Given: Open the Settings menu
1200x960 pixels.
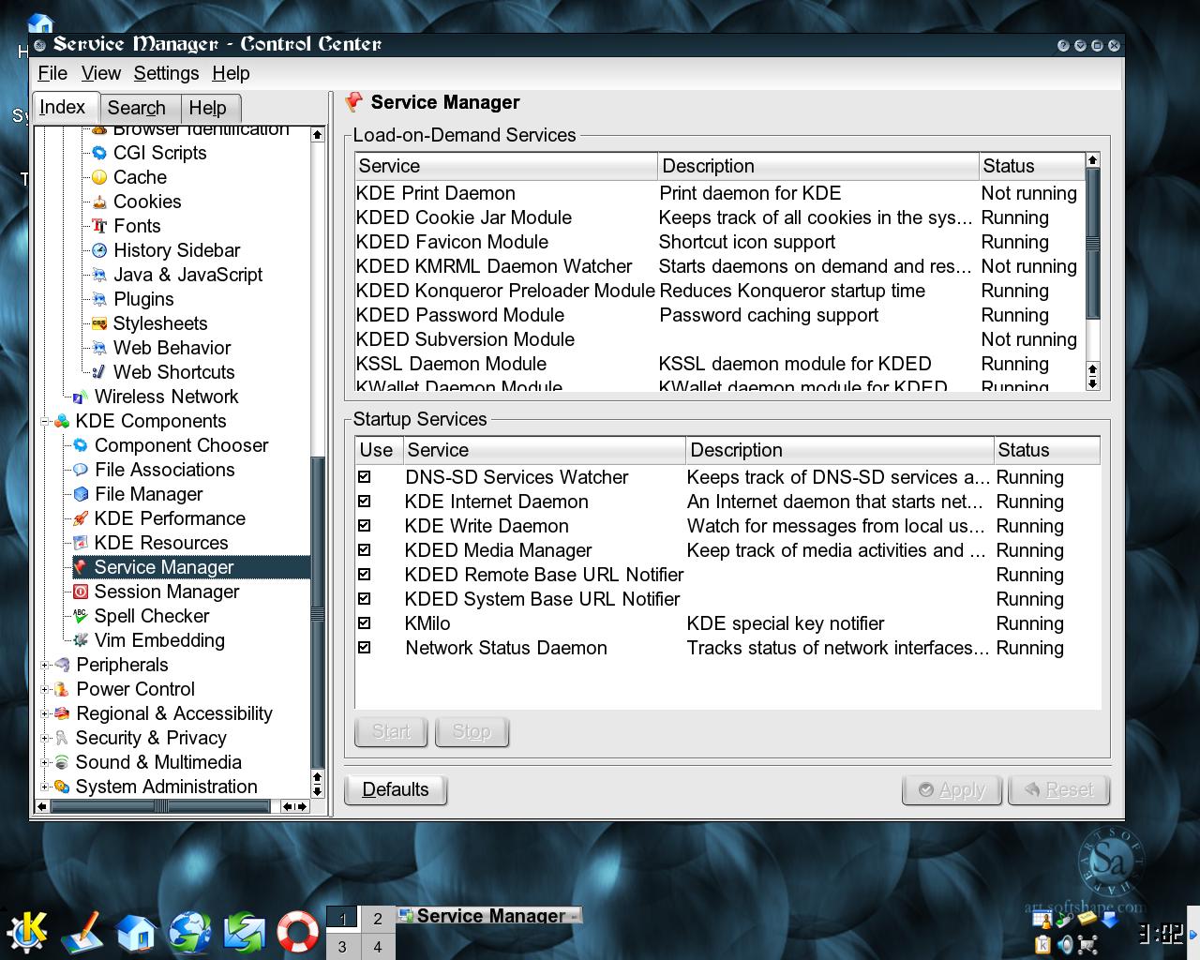Looking at the screenshot, I should click(166, 73).
